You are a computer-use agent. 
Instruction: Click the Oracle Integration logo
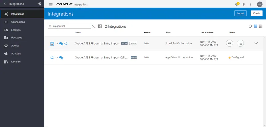pos(71,4)
